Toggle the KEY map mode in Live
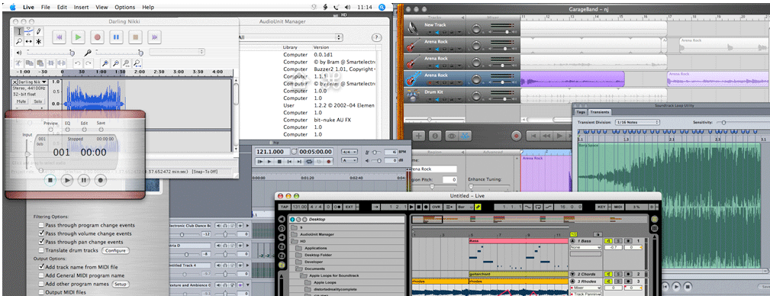Viewport: 770px width, 296px height. coord(601,208)
